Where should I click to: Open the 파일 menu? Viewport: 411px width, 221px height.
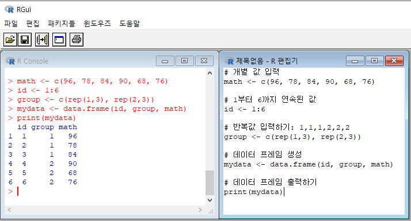[x=11, y=24]
